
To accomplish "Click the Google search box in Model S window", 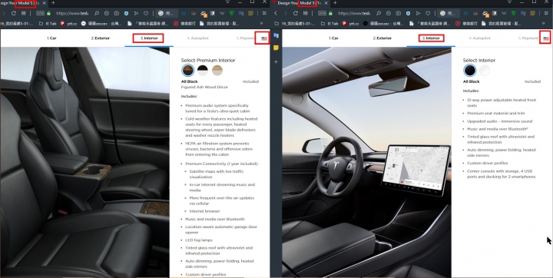I will [x=167, y=13].
